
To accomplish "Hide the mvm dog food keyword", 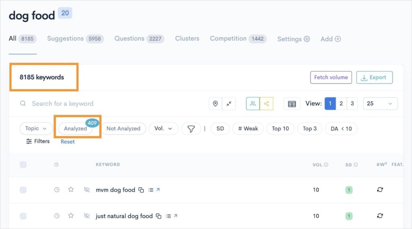I will [87, 190].
